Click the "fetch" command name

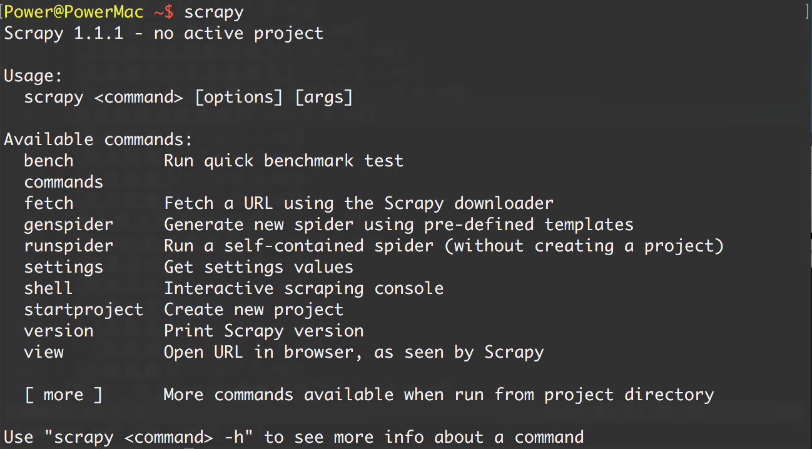[49, 203]
